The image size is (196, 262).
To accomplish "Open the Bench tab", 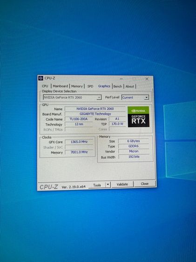I will (118, 86).
